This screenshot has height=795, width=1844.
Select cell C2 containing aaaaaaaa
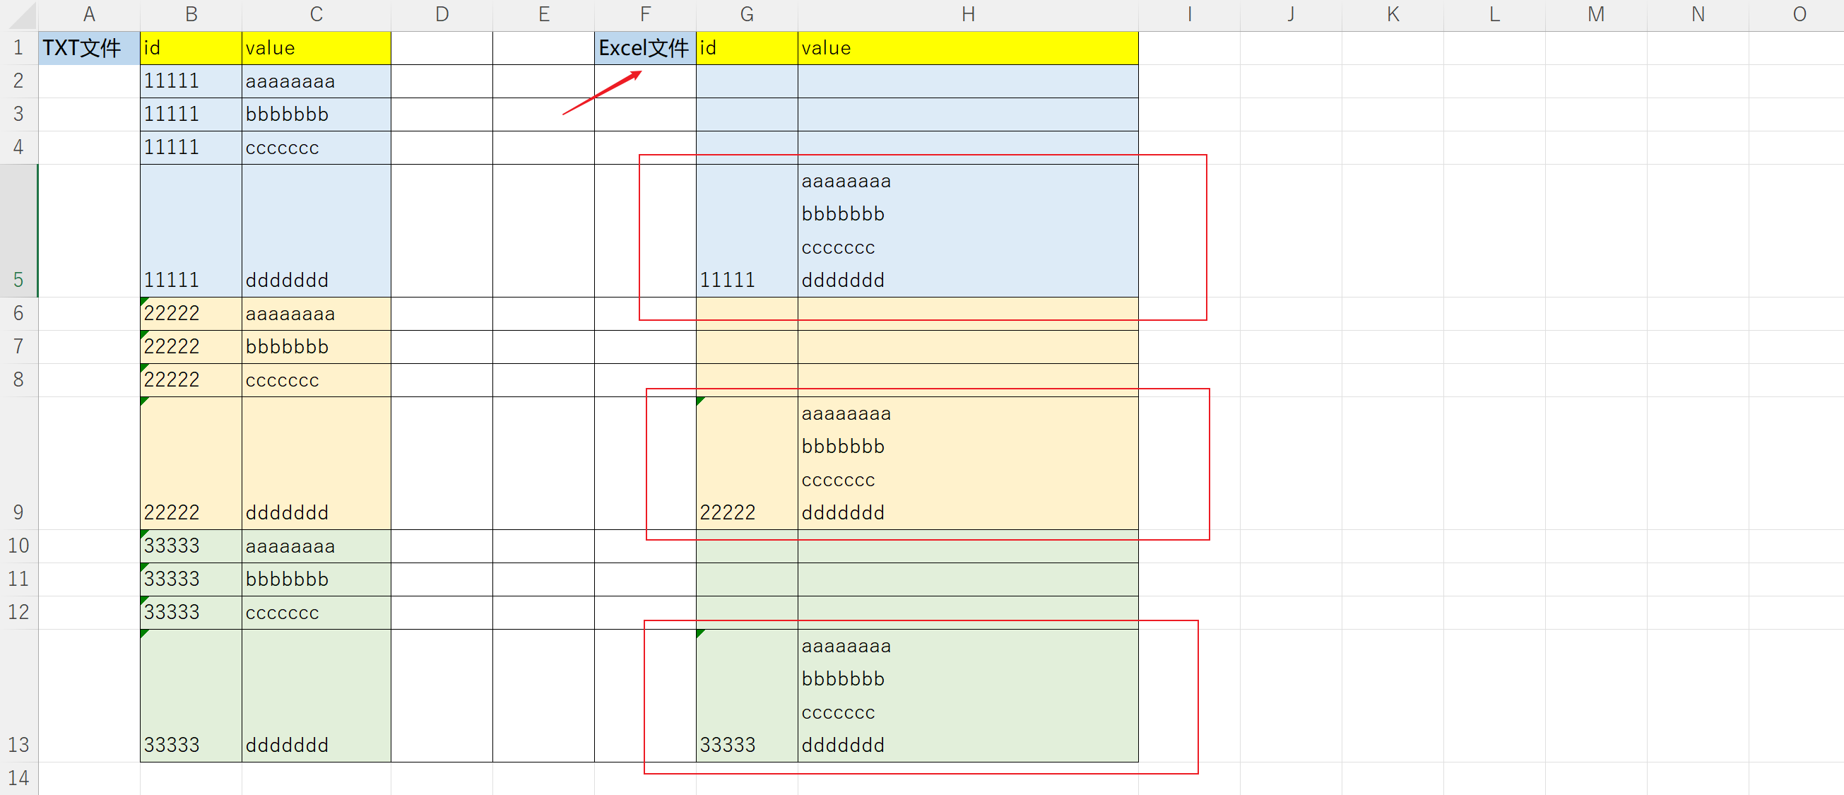[x=317, y=81]
